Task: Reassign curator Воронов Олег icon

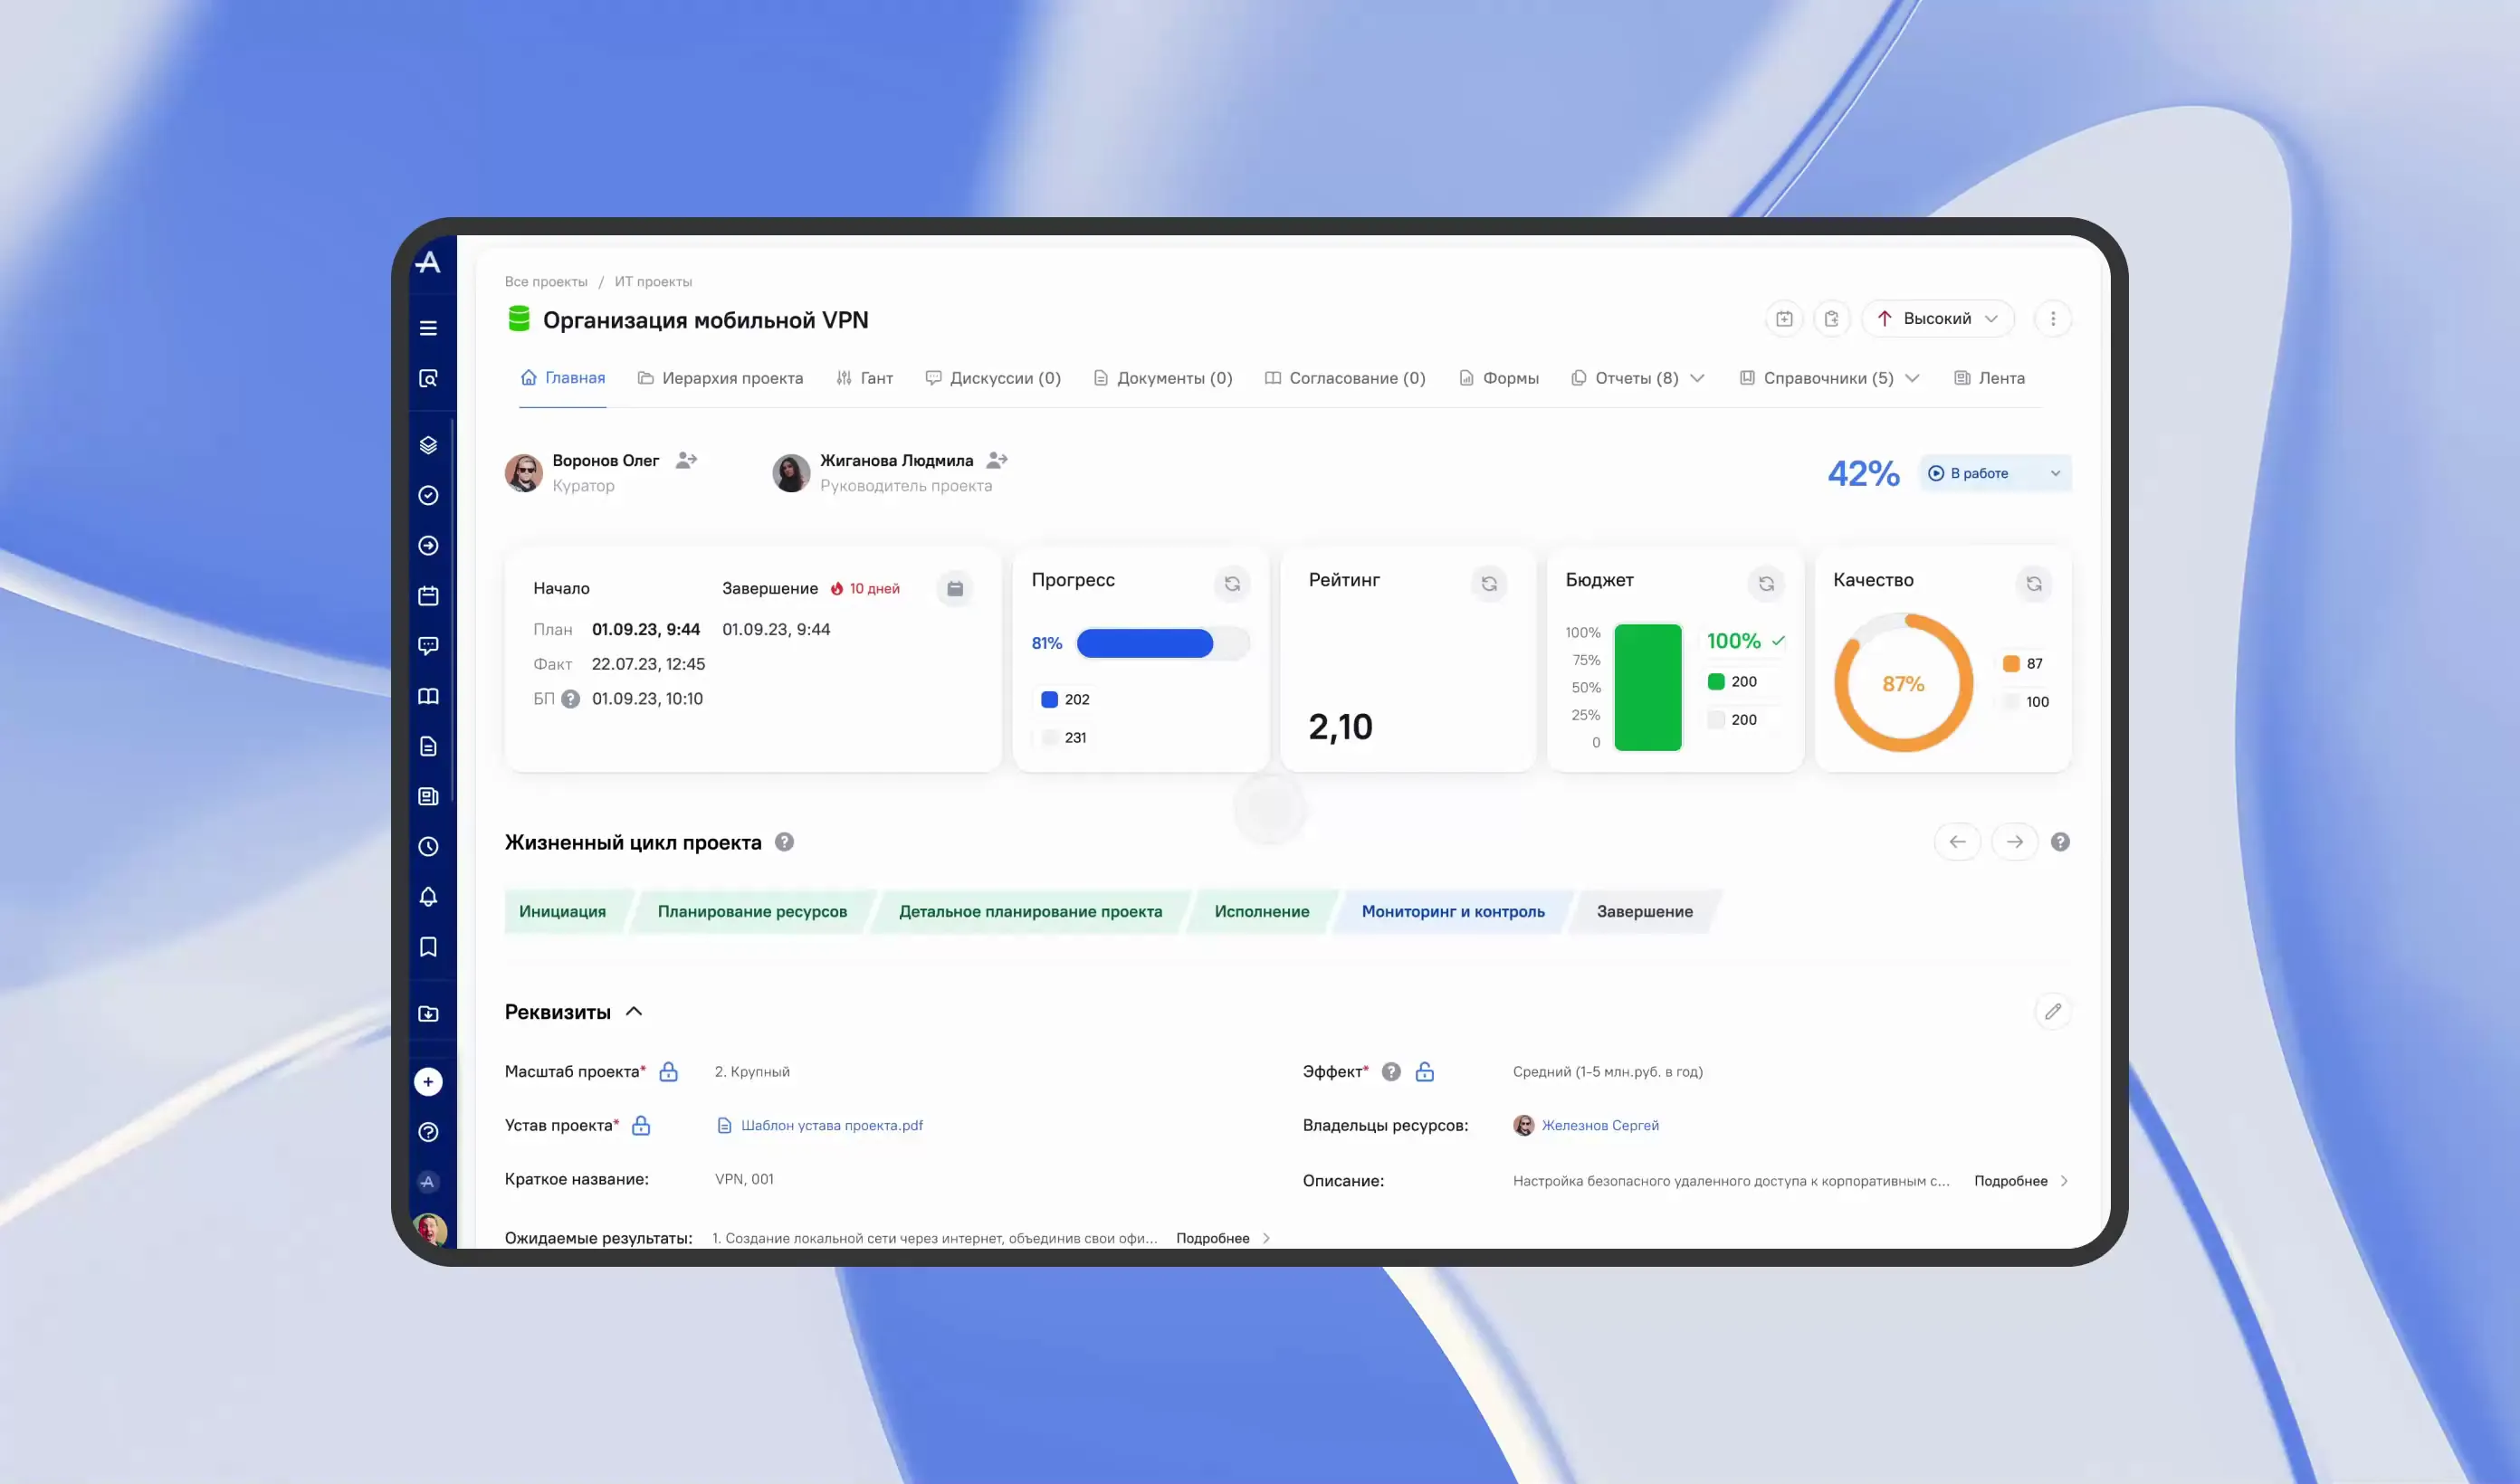Action: 686,460
